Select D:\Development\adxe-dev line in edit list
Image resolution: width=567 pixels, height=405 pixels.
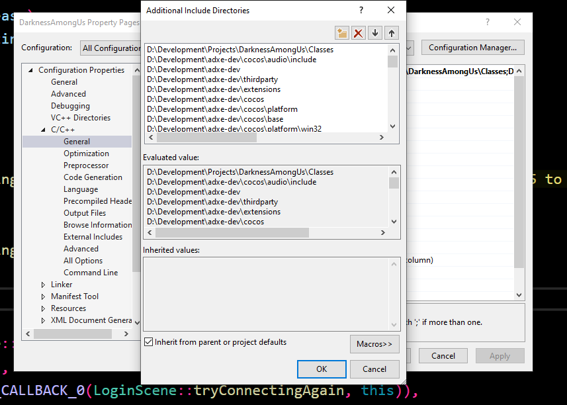[x=193, y=69]
